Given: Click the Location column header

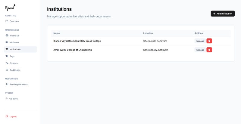Looking at the screenshot, I should pos(148,33).
